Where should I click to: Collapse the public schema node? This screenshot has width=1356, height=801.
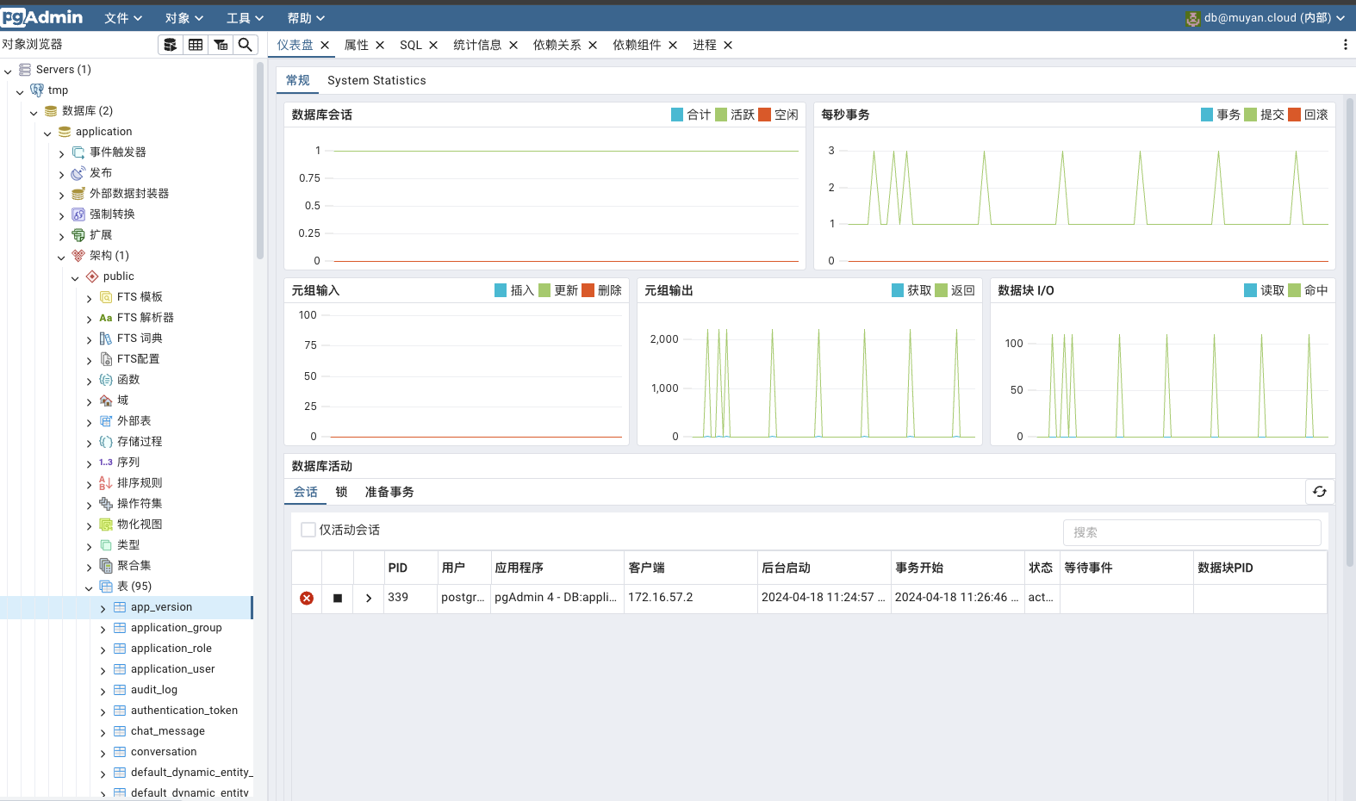point(75,277)
